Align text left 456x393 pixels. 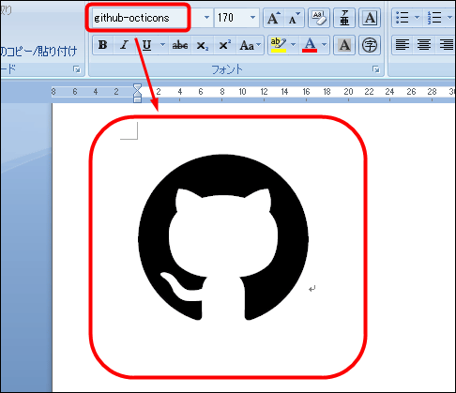click(x=403, y=45)
